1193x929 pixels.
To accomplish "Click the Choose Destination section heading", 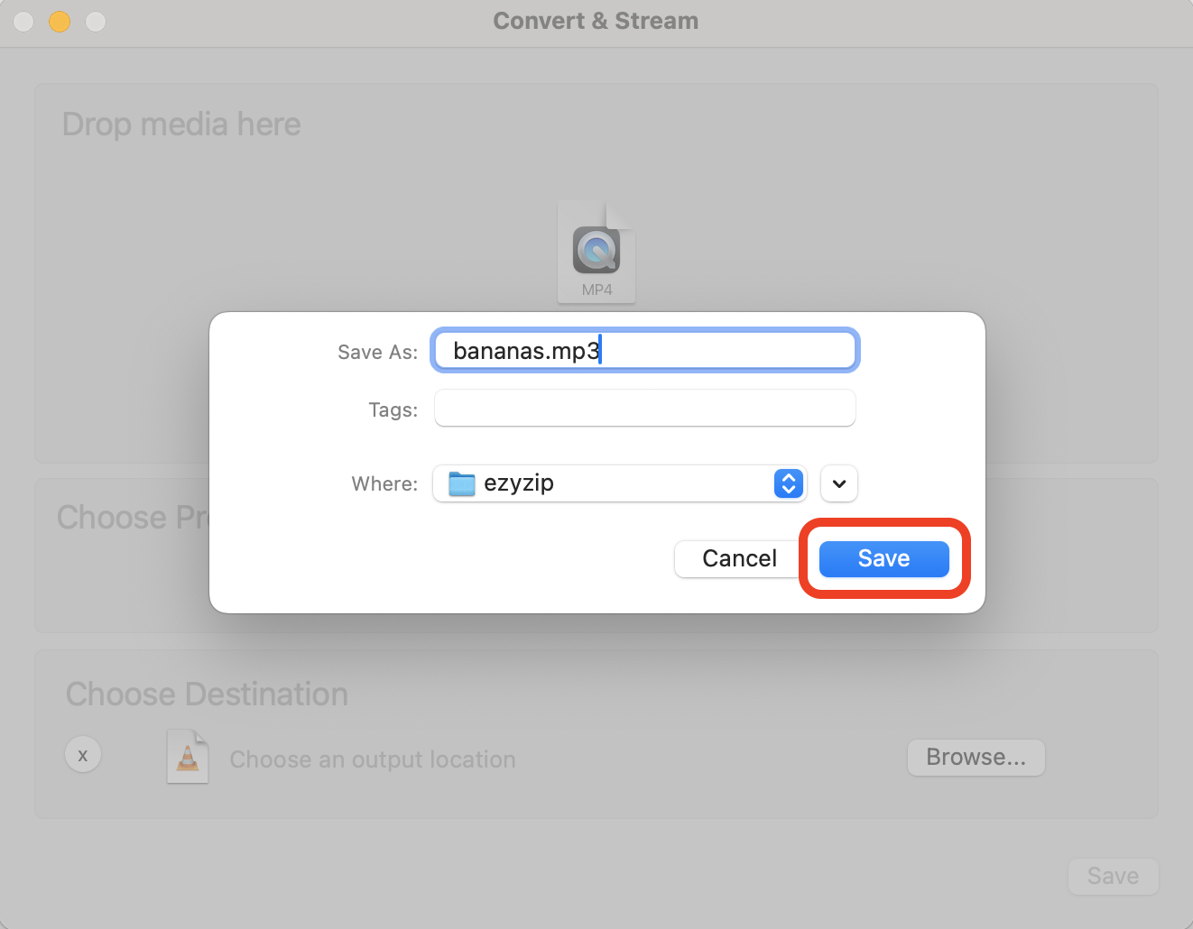I will 206,694.
